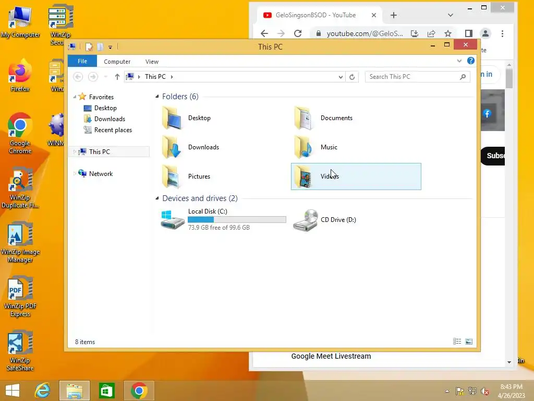534x401 pixels.
Task: Open Firefox desktop shortcut
Action: tap(20, 76)
